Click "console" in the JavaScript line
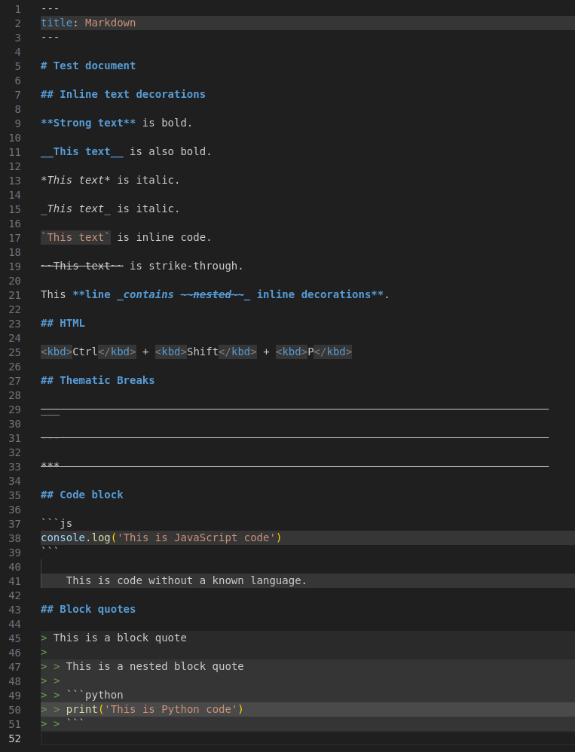Viewport: 575px width, 752px height. [x=63, y=537]
